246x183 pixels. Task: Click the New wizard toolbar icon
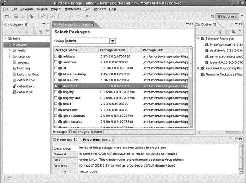(x=7, y=16)
